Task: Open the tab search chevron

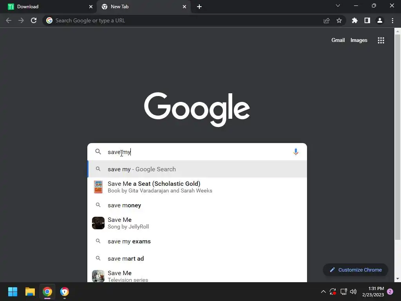Action: point(338,5)
